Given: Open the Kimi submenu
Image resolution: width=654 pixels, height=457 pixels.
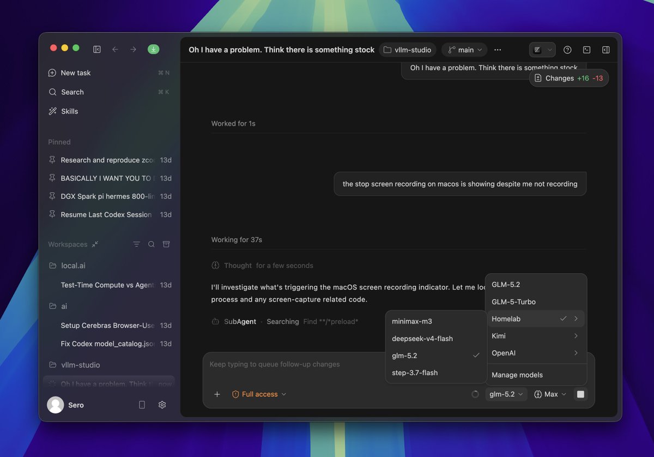Looking at the screenshot, I should pyautogui.click(x=536, y=336).
